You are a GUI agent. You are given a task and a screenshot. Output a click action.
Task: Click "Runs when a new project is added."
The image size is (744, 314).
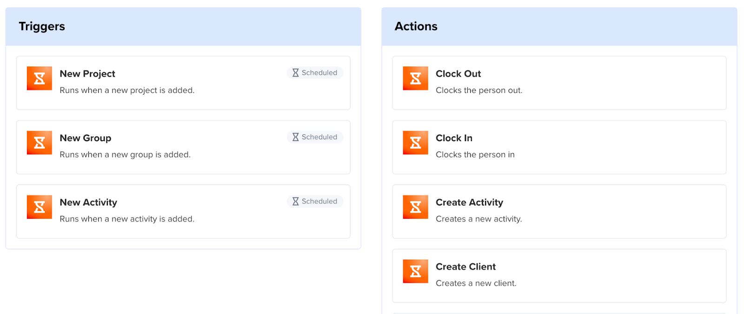[x=127, y=90]
